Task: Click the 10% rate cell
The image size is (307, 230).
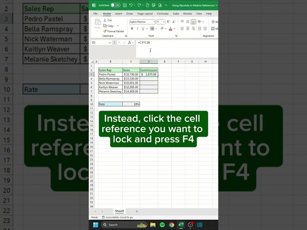Action: click(x=131, y=104)
